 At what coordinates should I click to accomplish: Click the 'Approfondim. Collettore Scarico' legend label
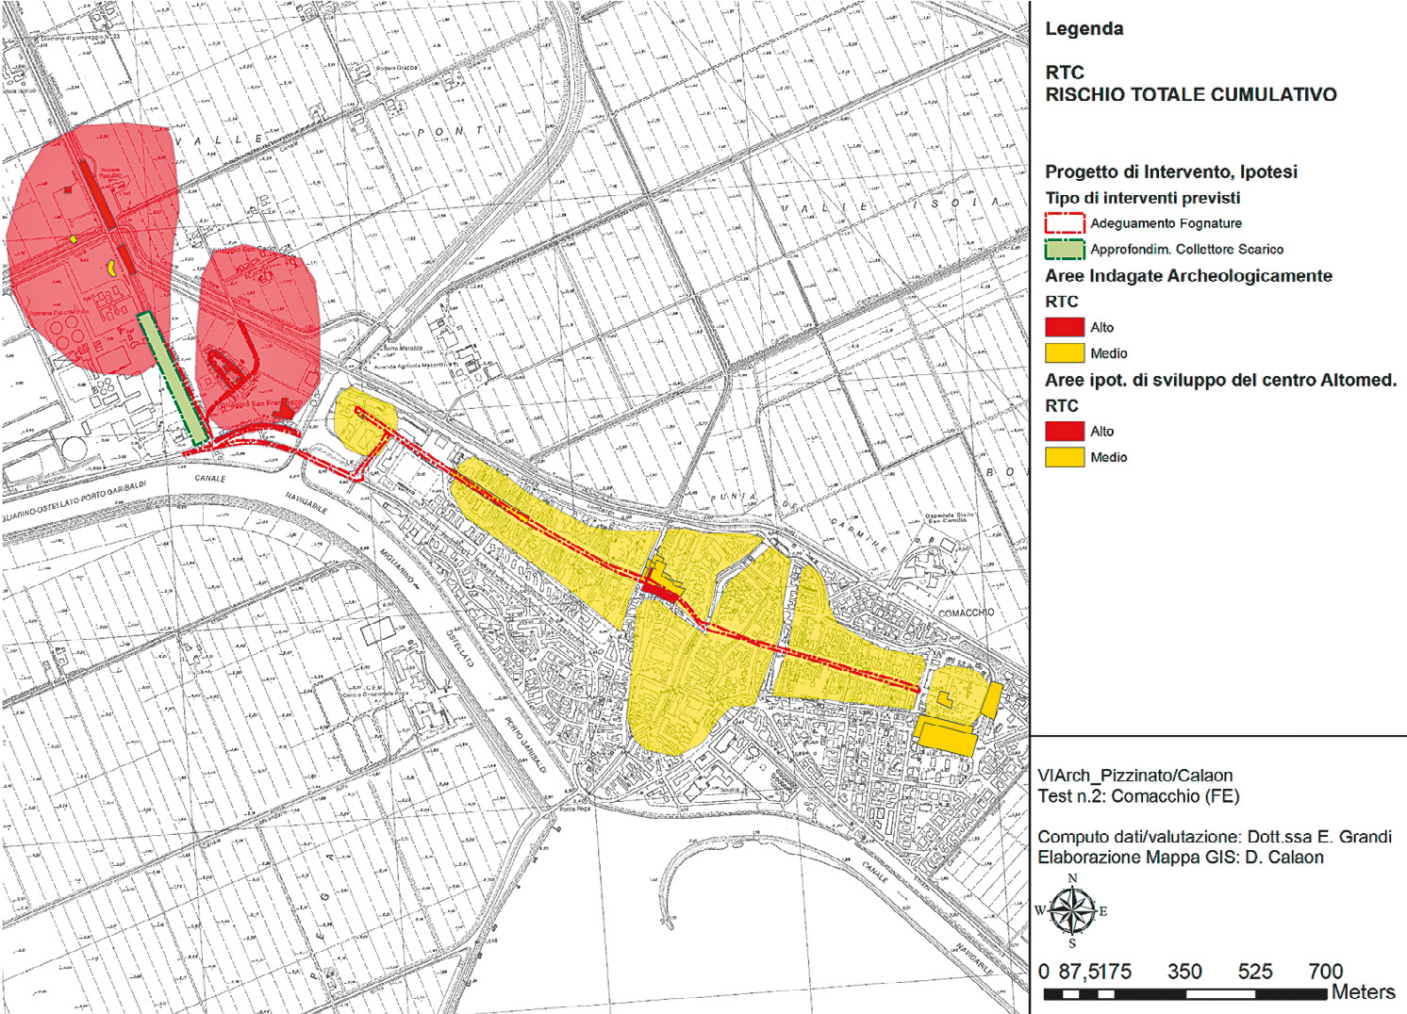click(1187, 250)
